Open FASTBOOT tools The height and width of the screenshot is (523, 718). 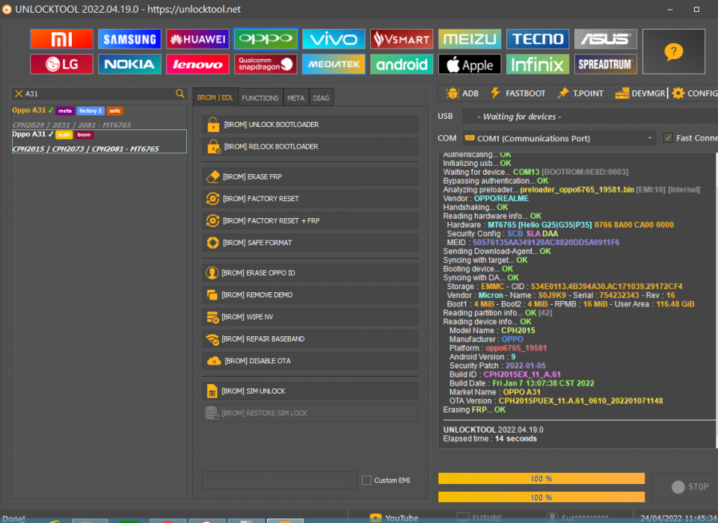518,93
